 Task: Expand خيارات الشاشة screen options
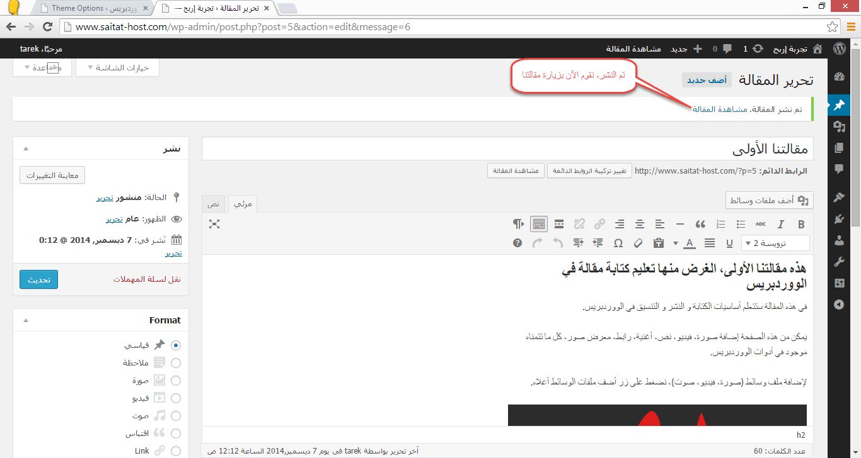tap(117, 67)
